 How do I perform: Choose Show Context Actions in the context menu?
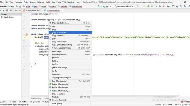(70, 23)
